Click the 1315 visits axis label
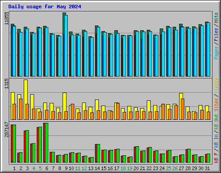The height and width of the screenshot is (173, 221). click(x=6, y=83)
